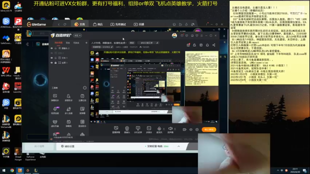Open the 多人连麦 tool
Viewport: 310px width, 174px height.
coord(69,111)
